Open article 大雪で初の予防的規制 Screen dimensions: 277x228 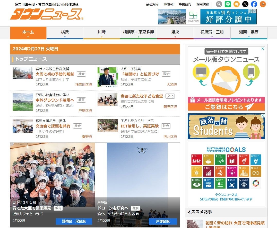click(55, 74)
